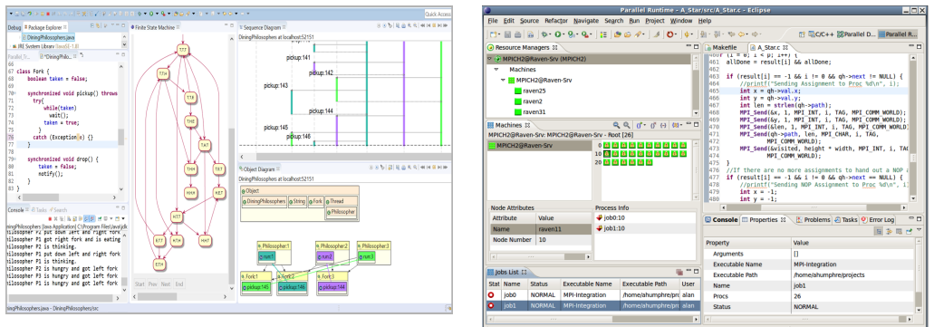
Task: Switch to the Makefile editor tab
Action: [719, 47]
